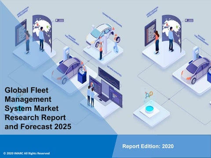
Task: Click the purple car at the left fuel station
Action: 67,70
